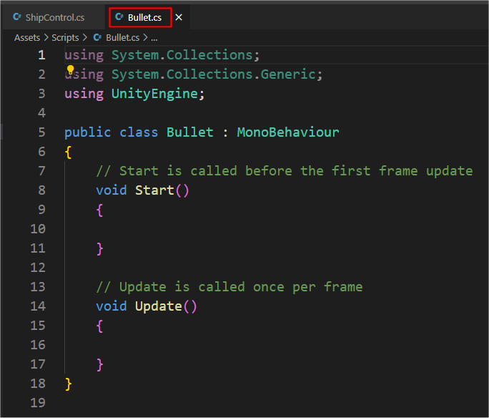Click the pink opening brace on line 9
Viewport: 489px width, 418px height.
(100, 210)
